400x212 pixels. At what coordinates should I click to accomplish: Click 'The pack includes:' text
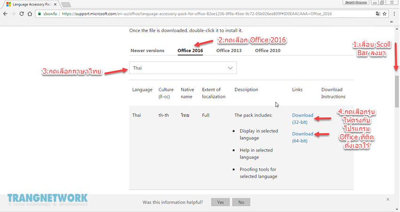pyautogui.click(x=253, y=115)
